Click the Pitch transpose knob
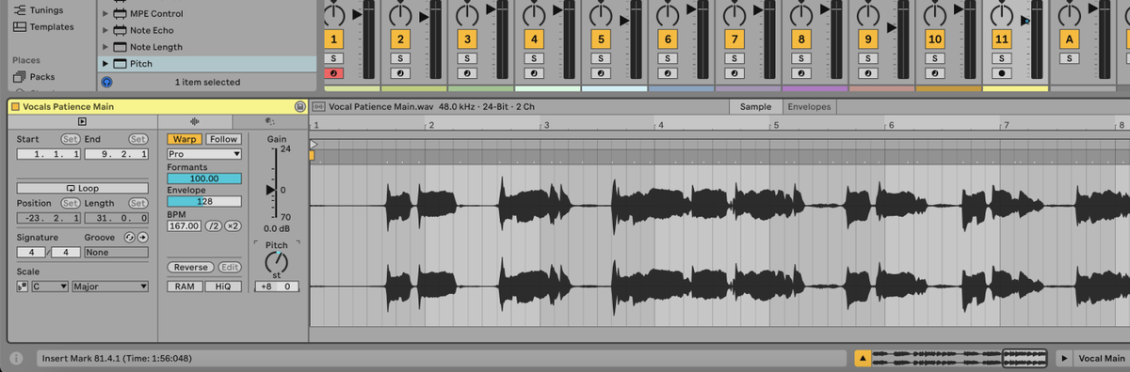1130x372 pixels. (x=276, y=262)
